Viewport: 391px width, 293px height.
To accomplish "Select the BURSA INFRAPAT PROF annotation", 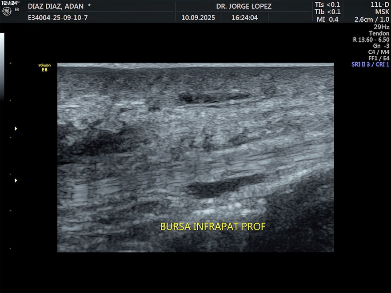I will [x=212, y=227].
